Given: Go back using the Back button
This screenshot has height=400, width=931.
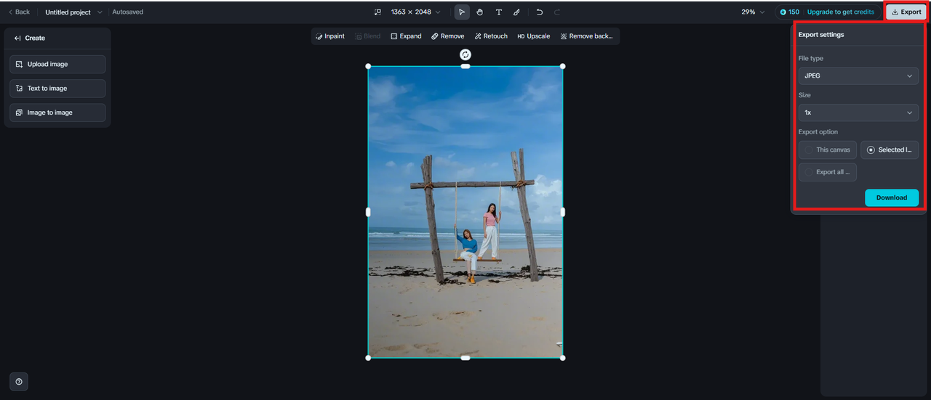Looking at the screenshot, I should tap(19, 12).
